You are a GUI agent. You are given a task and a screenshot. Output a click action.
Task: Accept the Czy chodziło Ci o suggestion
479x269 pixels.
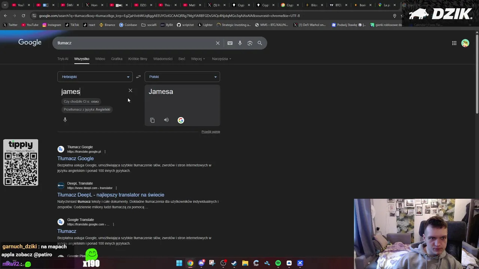(x=81, y=101)
